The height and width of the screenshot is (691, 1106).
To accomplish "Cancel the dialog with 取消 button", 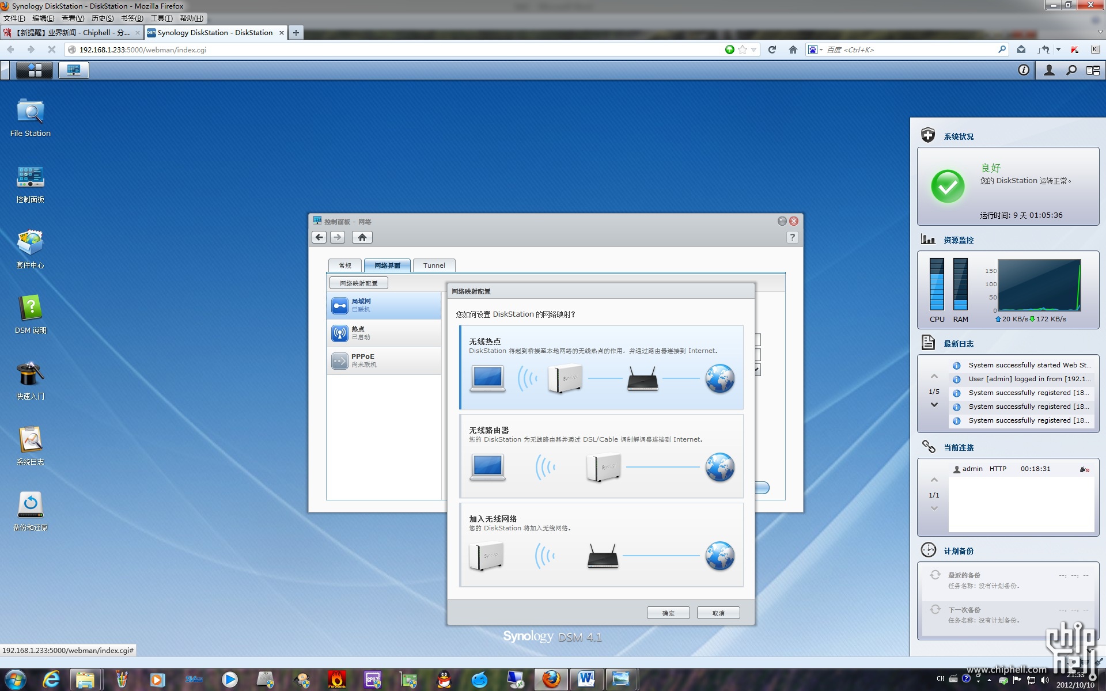I will click(718, 613).
